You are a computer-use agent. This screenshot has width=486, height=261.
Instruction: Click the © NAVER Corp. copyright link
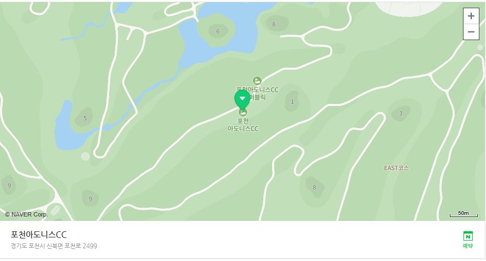pos(26,214)
